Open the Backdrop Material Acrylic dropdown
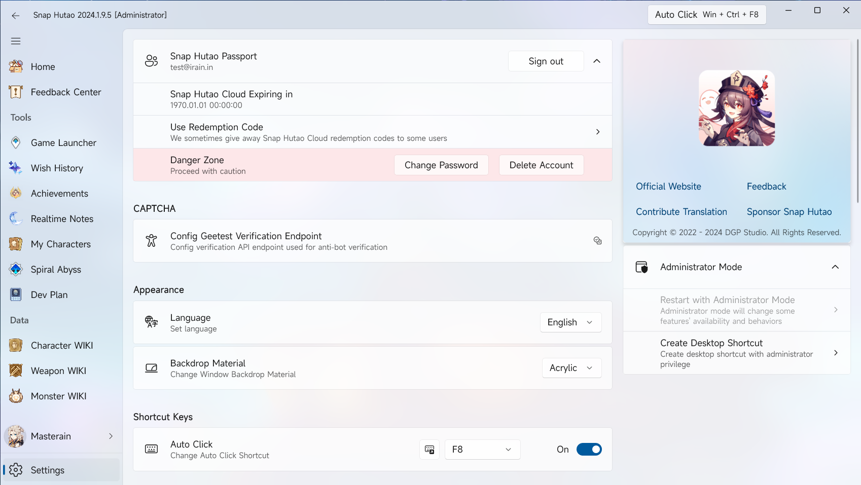 571,368
